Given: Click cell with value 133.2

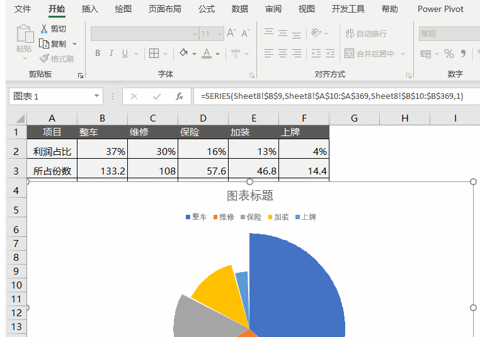Looking at the screenshot, I should click(102, 168).
